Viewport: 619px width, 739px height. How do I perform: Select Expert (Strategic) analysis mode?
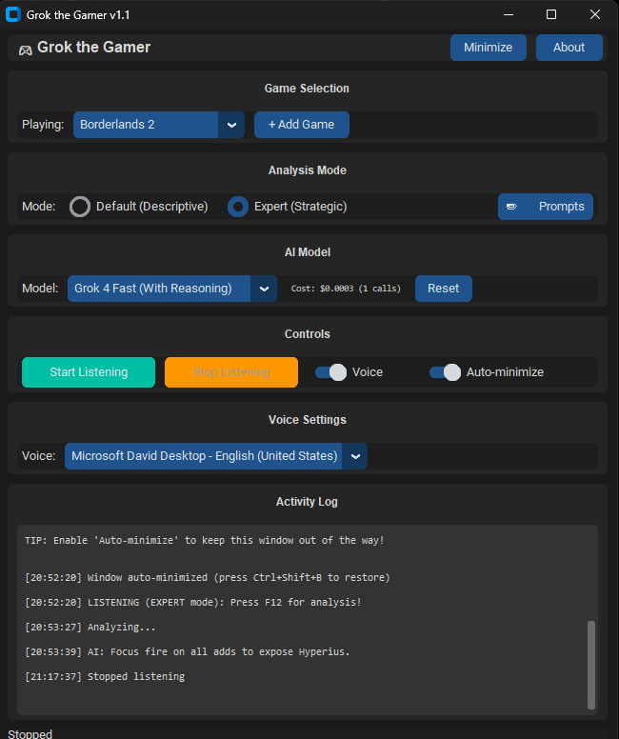[x=238, y=207]
